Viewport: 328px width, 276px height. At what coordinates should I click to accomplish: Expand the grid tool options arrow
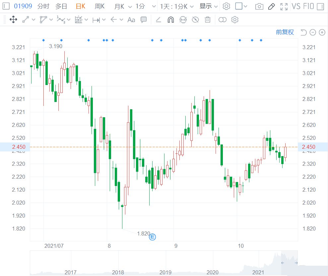(86, 20)
